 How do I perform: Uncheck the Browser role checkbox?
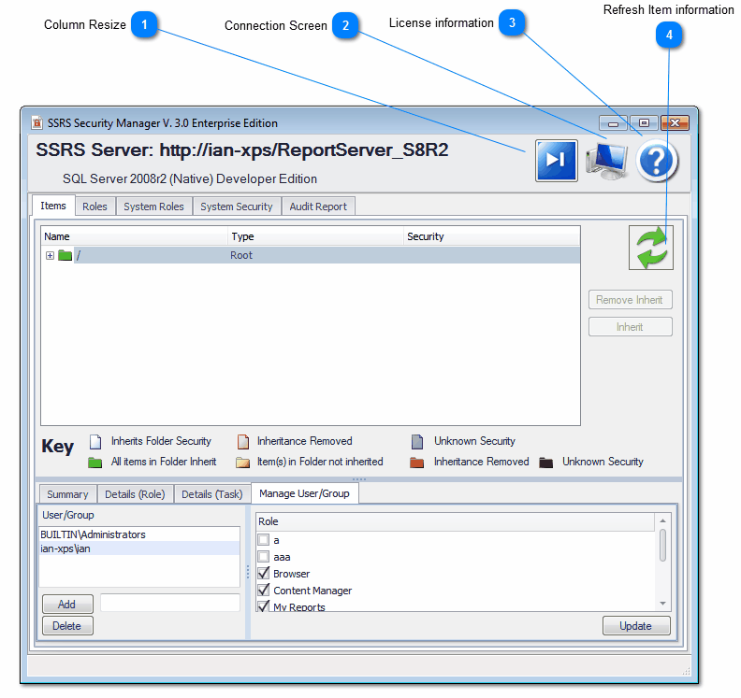[264, 574]
